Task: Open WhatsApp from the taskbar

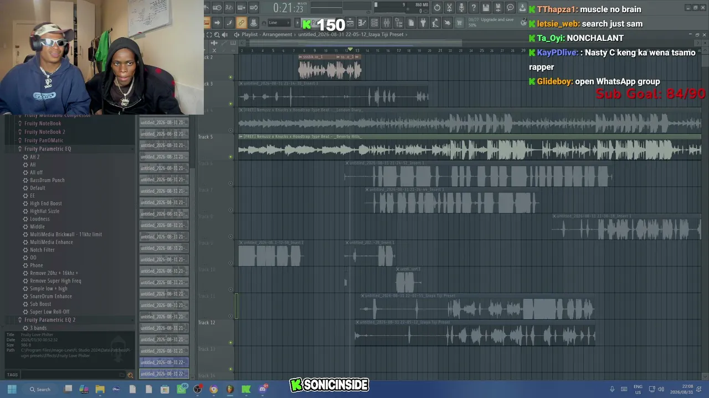Action: point(181,389)
